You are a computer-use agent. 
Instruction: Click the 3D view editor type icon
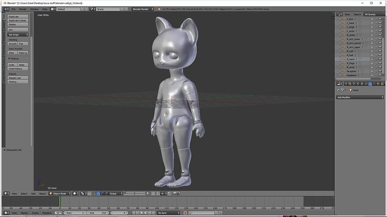coord(6,193)
